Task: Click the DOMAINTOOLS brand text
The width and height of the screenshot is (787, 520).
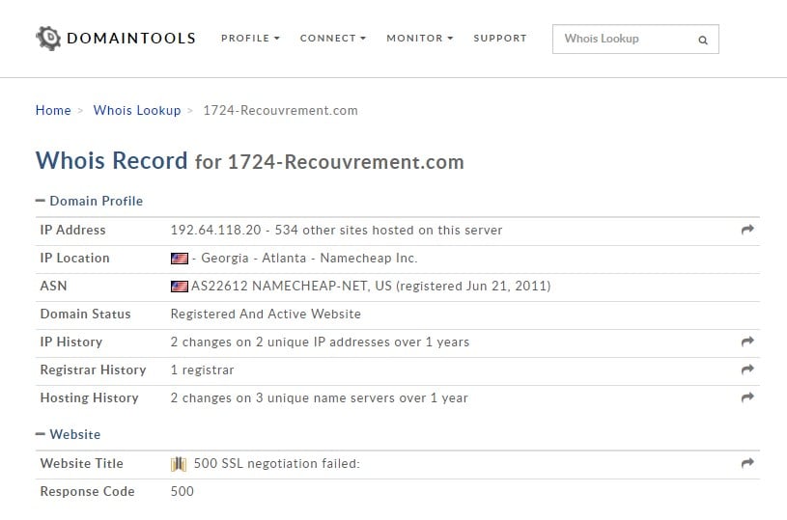Action: [x=131, y=39]
